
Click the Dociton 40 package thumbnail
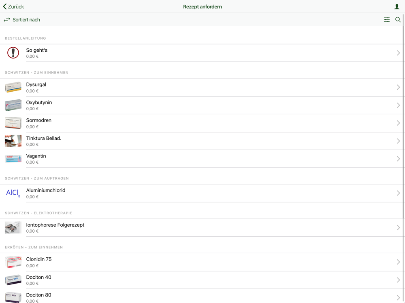tap(13, 280)
